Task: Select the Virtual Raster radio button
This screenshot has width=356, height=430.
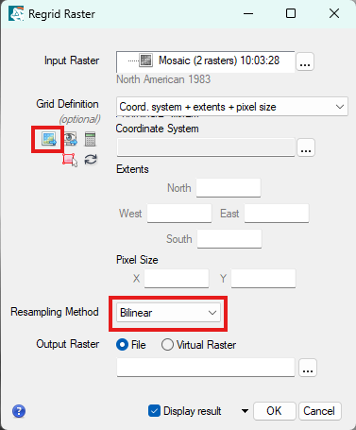Action: 167,345
